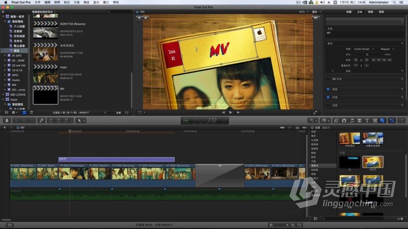This screenshot has height=229, width=408.
Task: Adjust the text size slider
Action: (367, 54)
